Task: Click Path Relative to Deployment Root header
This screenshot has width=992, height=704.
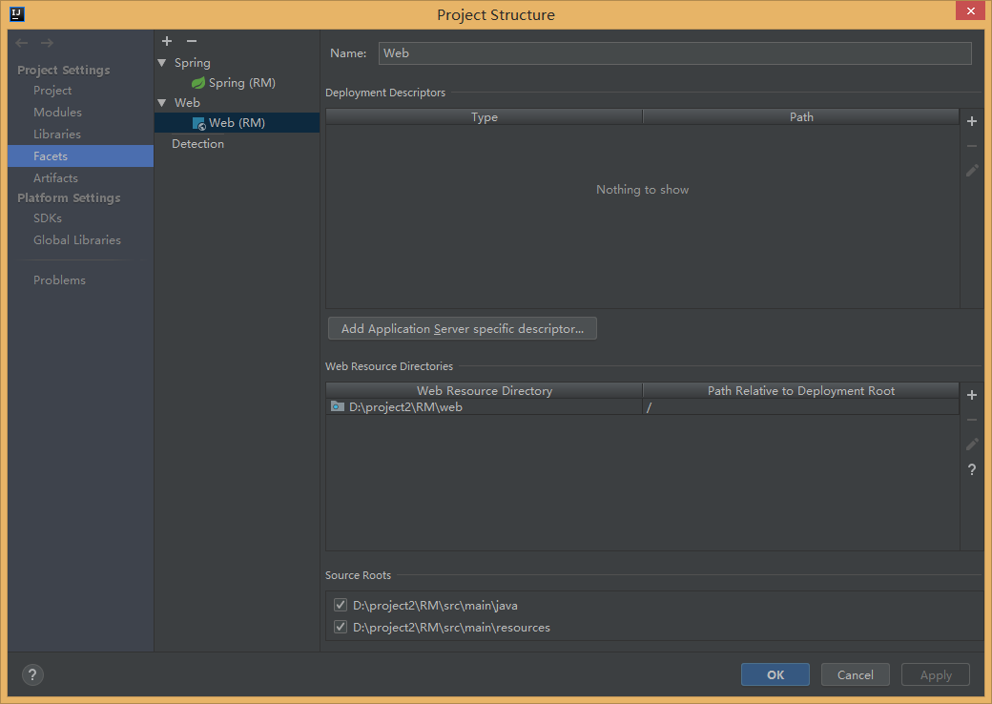Action: coord(801,391)
